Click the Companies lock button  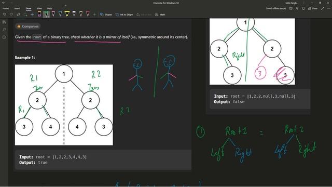coord(27,26)
